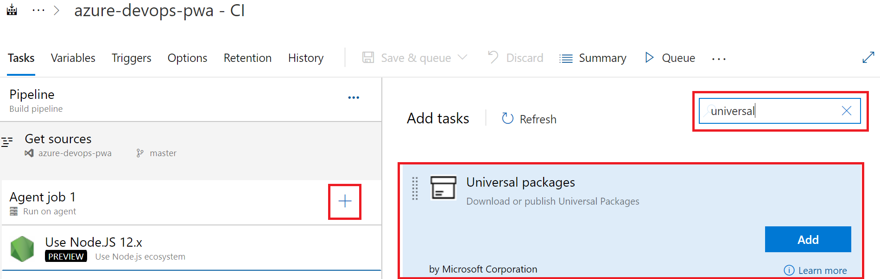
Task: Open the breadcrumb ellipsis menu at top
Action: click(x=38, y=9)
